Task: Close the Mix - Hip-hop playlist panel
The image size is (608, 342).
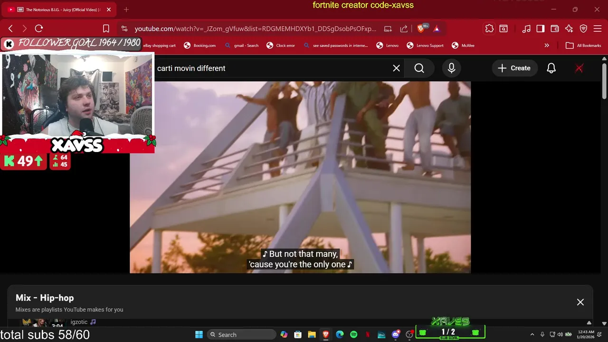Action: click(580, 302)
